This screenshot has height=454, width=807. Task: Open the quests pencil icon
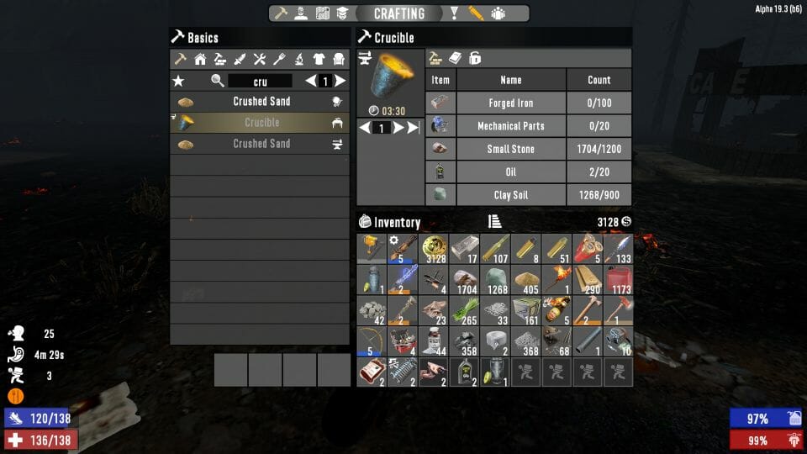476,13
